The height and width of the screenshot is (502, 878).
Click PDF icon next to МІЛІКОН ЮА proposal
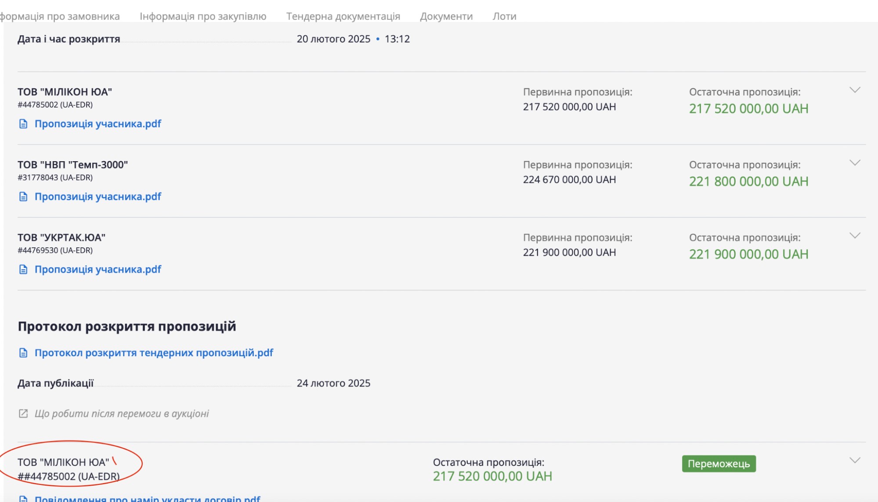[23, 124]
